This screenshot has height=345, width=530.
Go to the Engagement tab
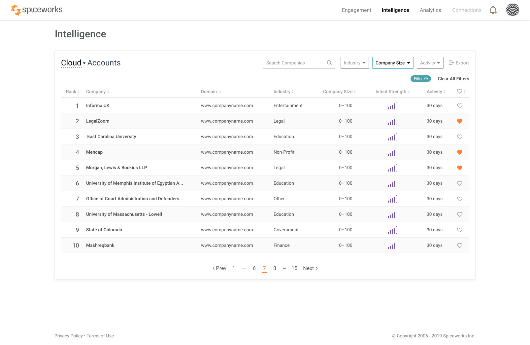pos(356,10)
